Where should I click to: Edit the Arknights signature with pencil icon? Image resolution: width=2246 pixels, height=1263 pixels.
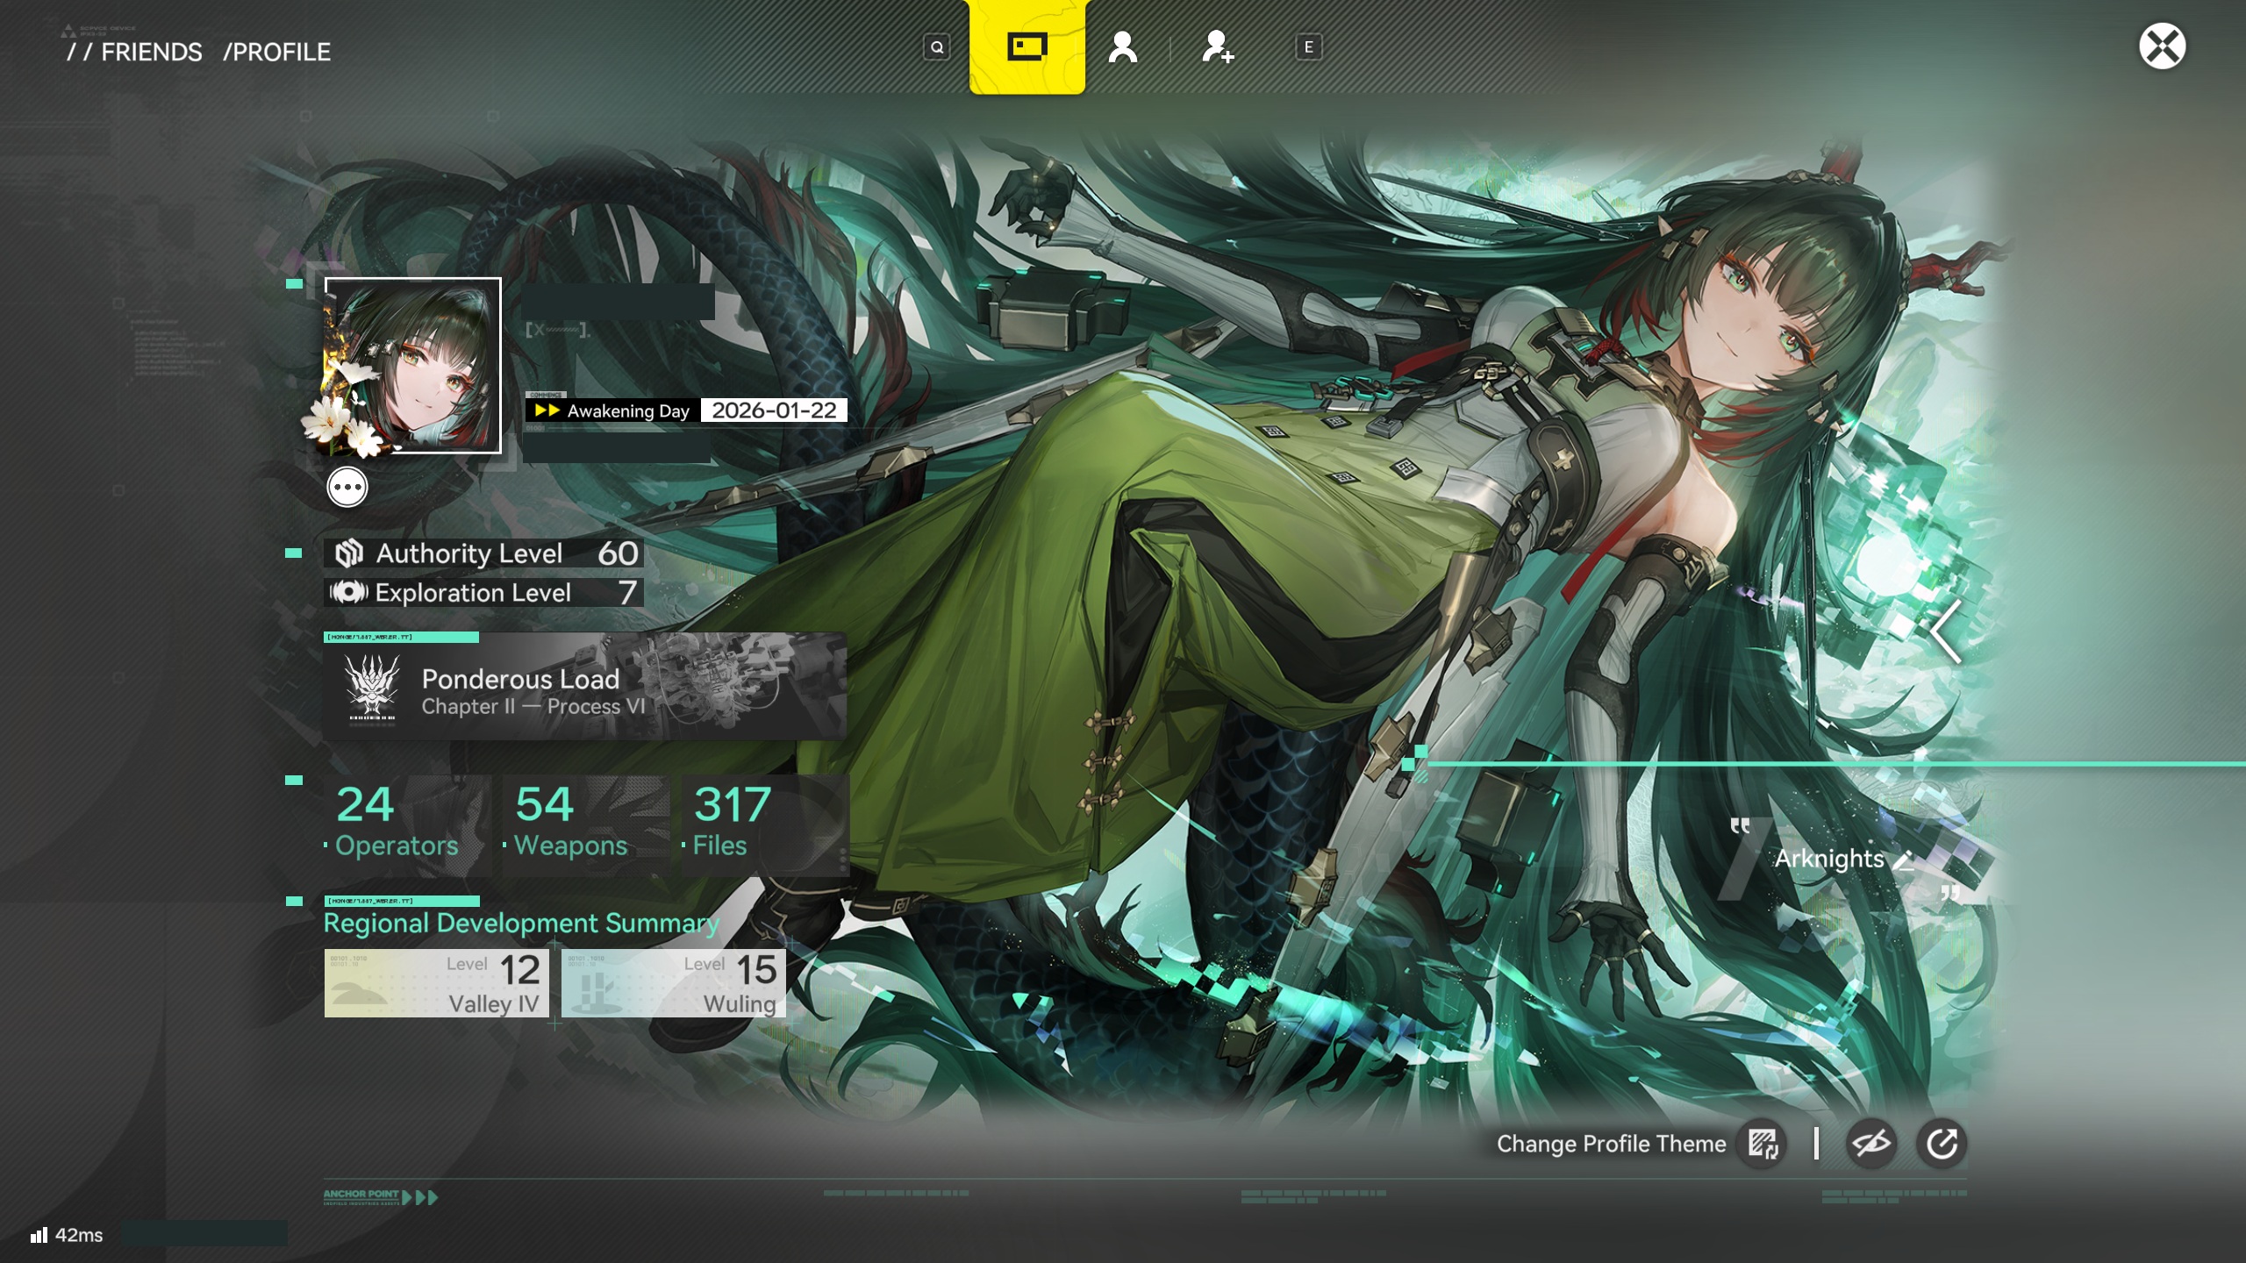(1903, 860)
